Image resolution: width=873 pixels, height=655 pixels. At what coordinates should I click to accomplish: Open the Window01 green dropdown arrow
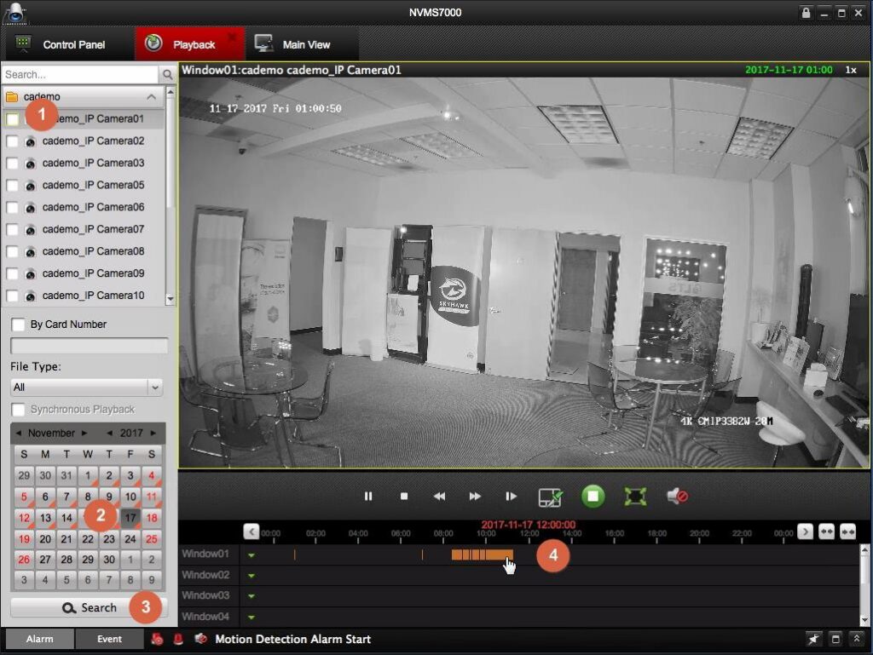click(x=251, y=554)
